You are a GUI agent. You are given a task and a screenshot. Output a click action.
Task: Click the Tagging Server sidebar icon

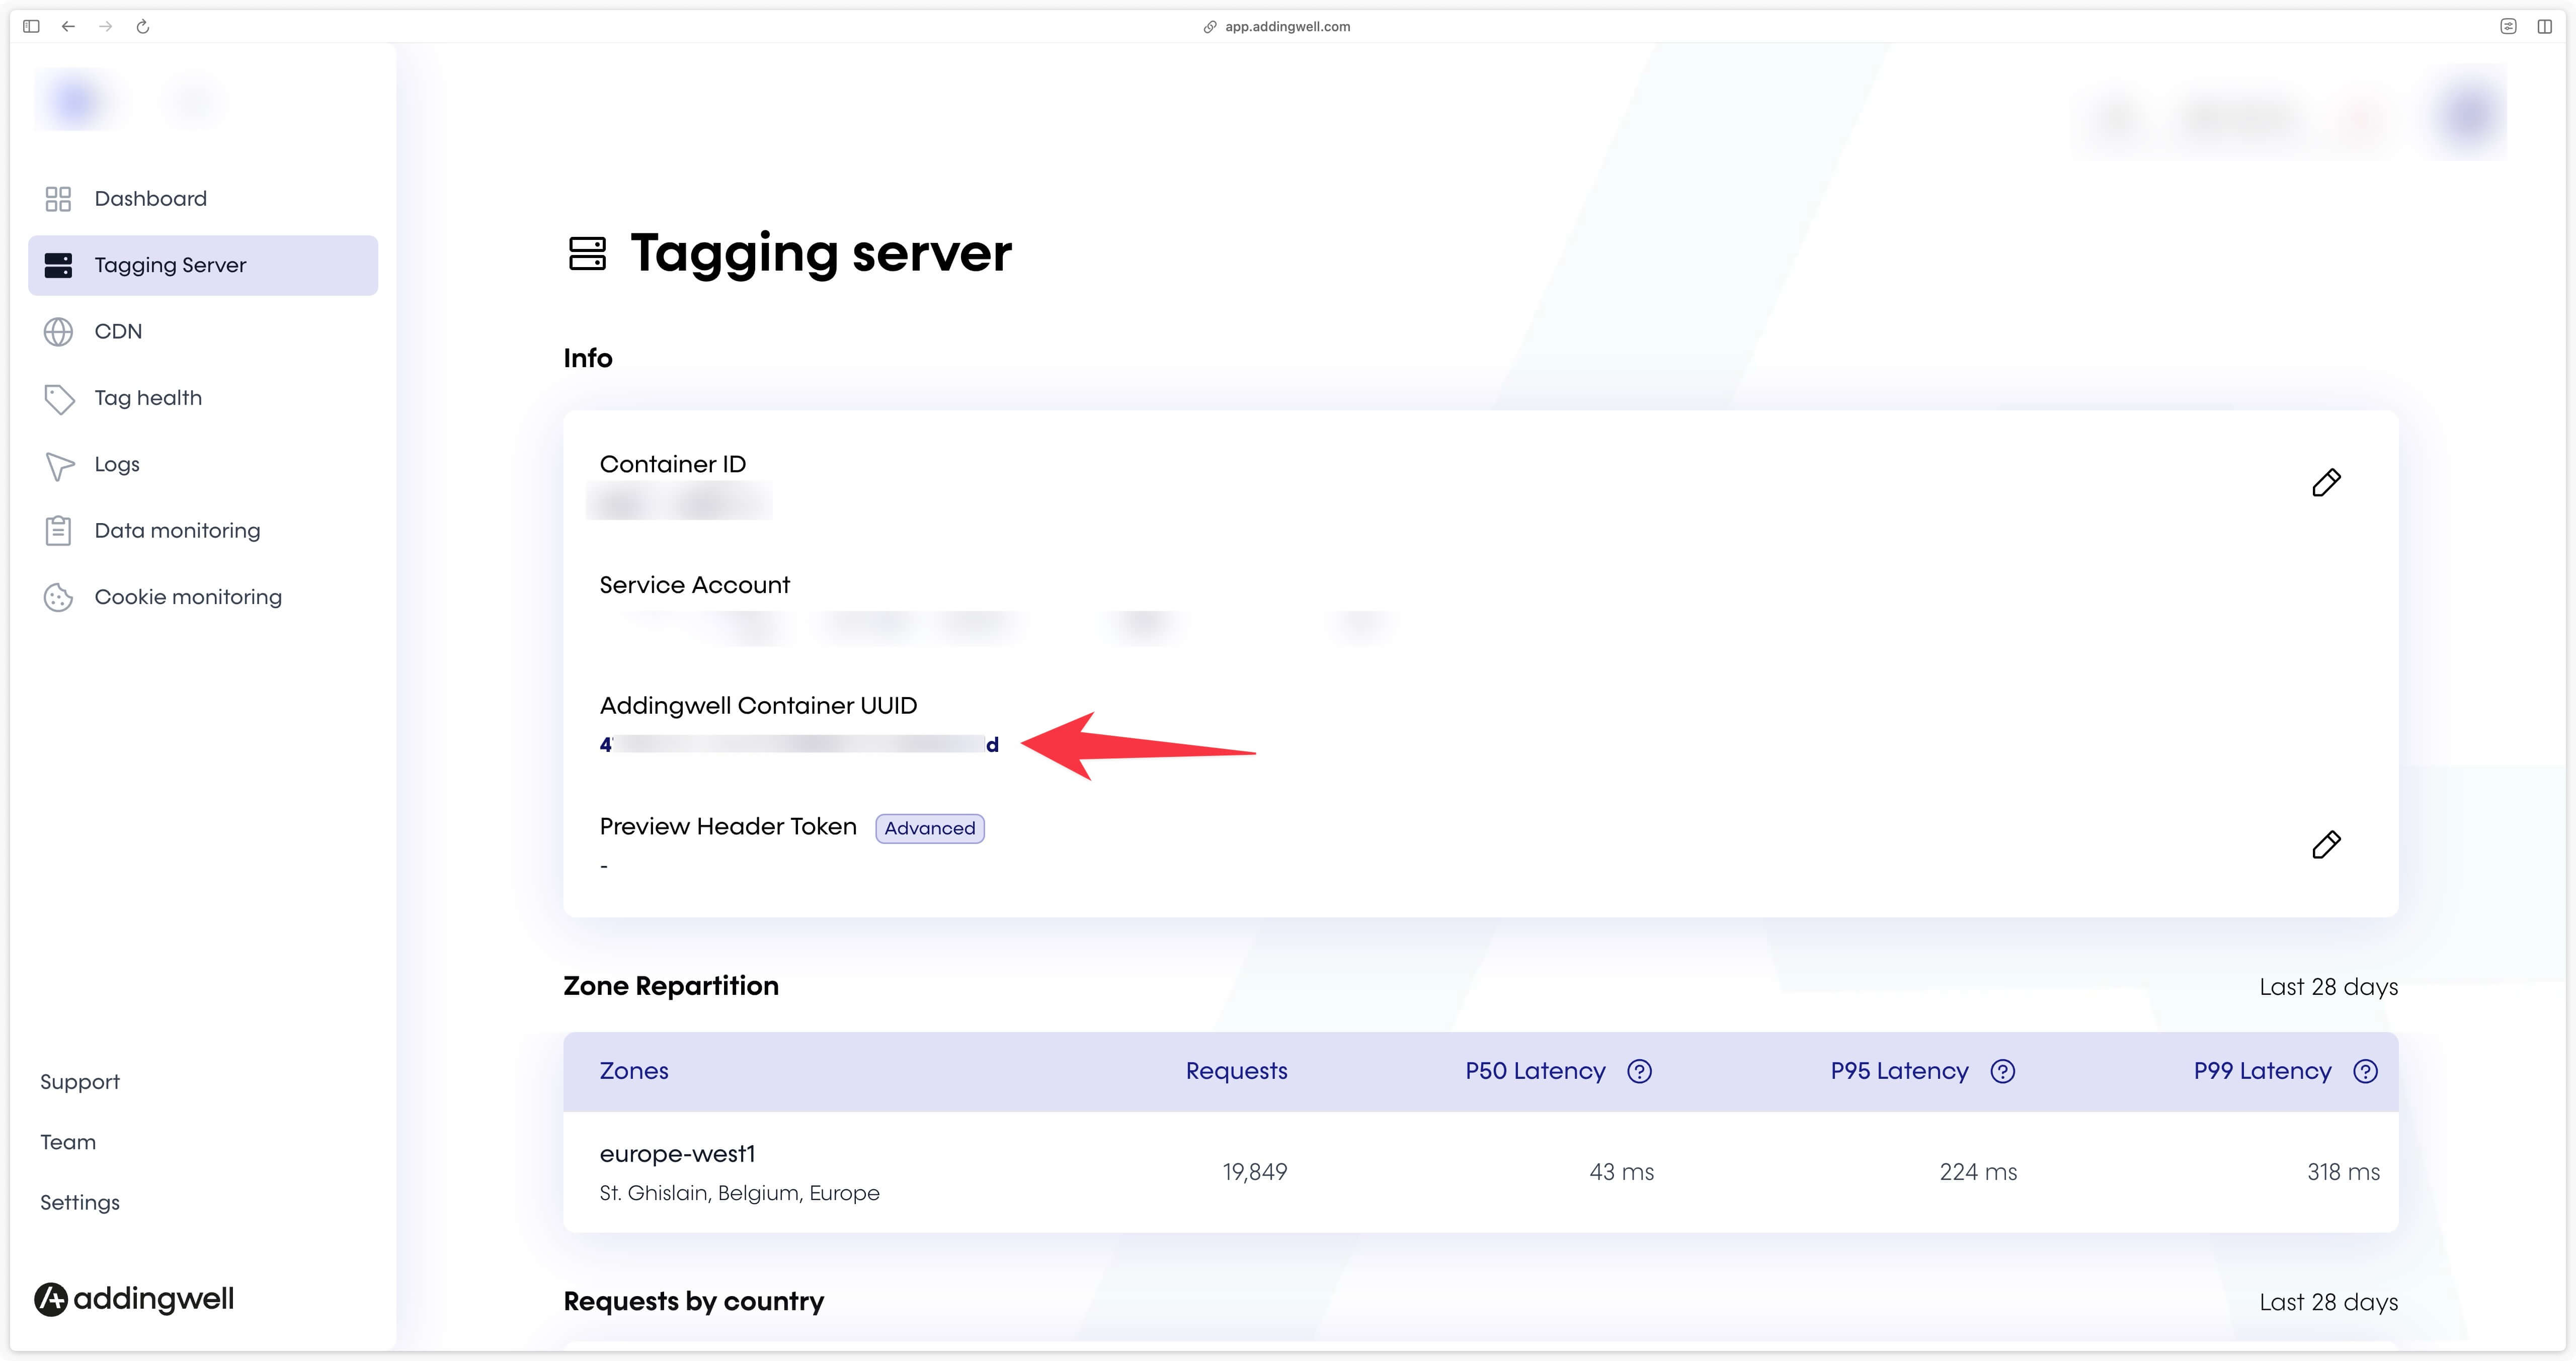58,265
